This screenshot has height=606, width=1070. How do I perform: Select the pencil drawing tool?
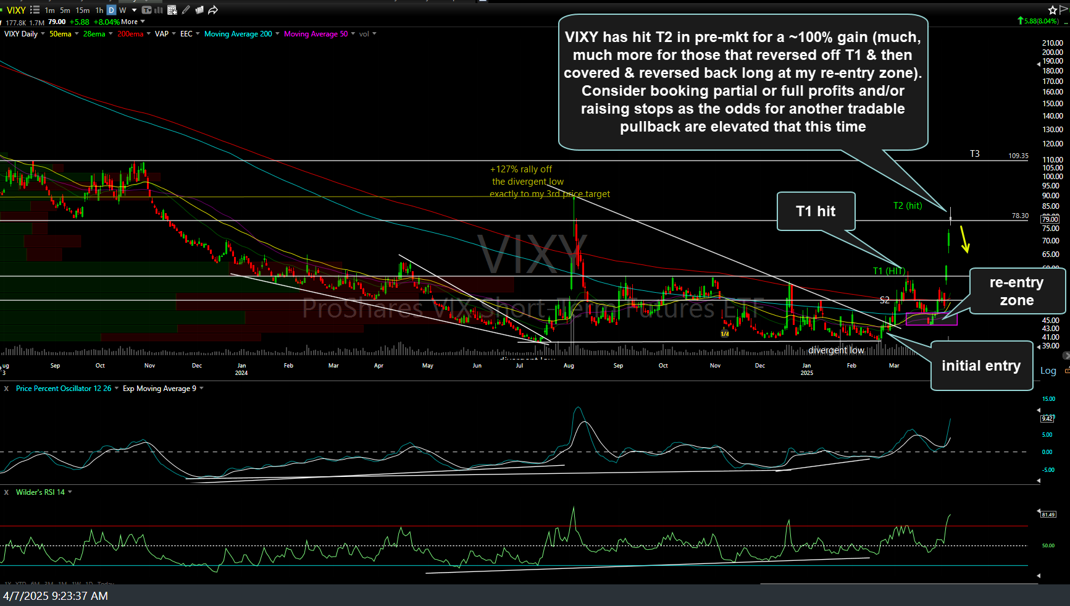tap(186, 10)
